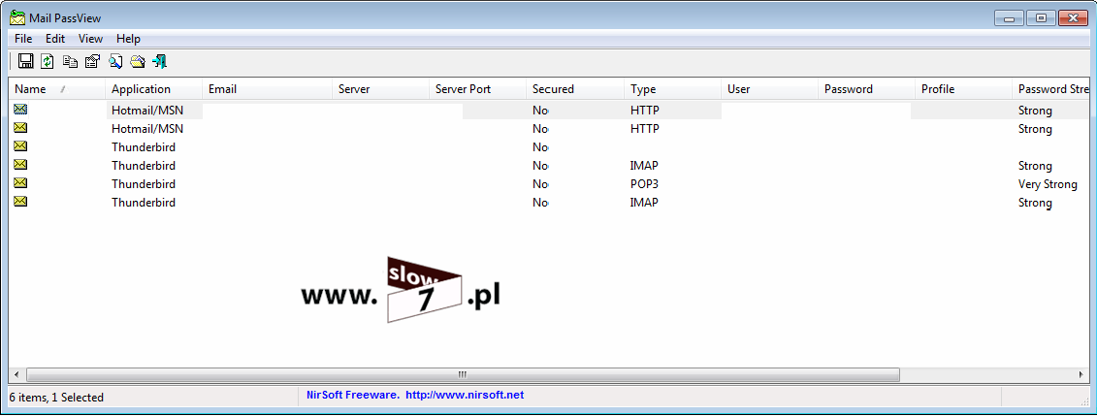The height and width of the screenshot is (416, 1097).
Task: Sort by the Name column header
Action: [56, 89]
